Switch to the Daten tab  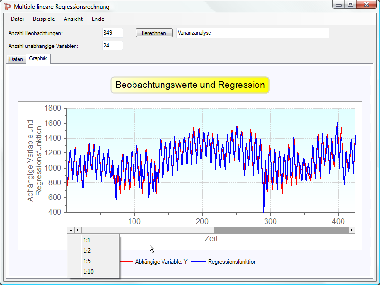coord(16,59)
